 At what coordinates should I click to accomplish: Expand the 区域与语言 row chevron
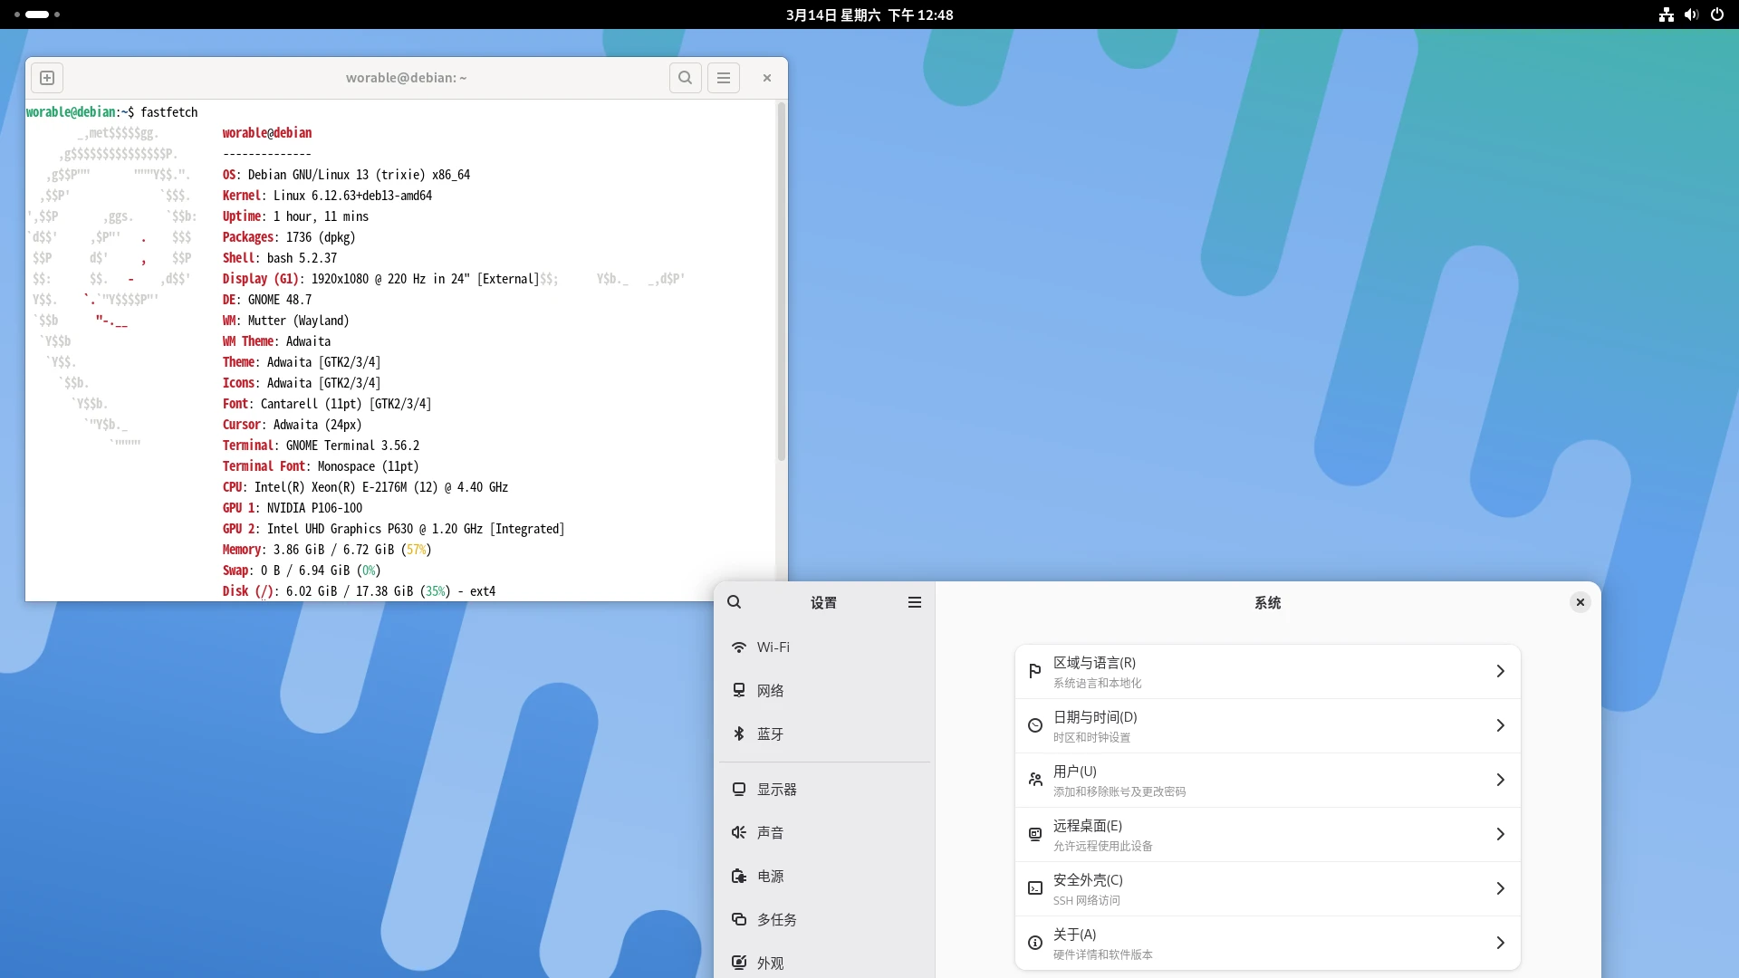coord(1500,671)
